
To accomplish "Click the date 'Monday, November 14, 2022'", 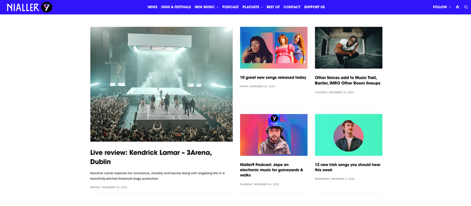I will click(x=109, y=187).
